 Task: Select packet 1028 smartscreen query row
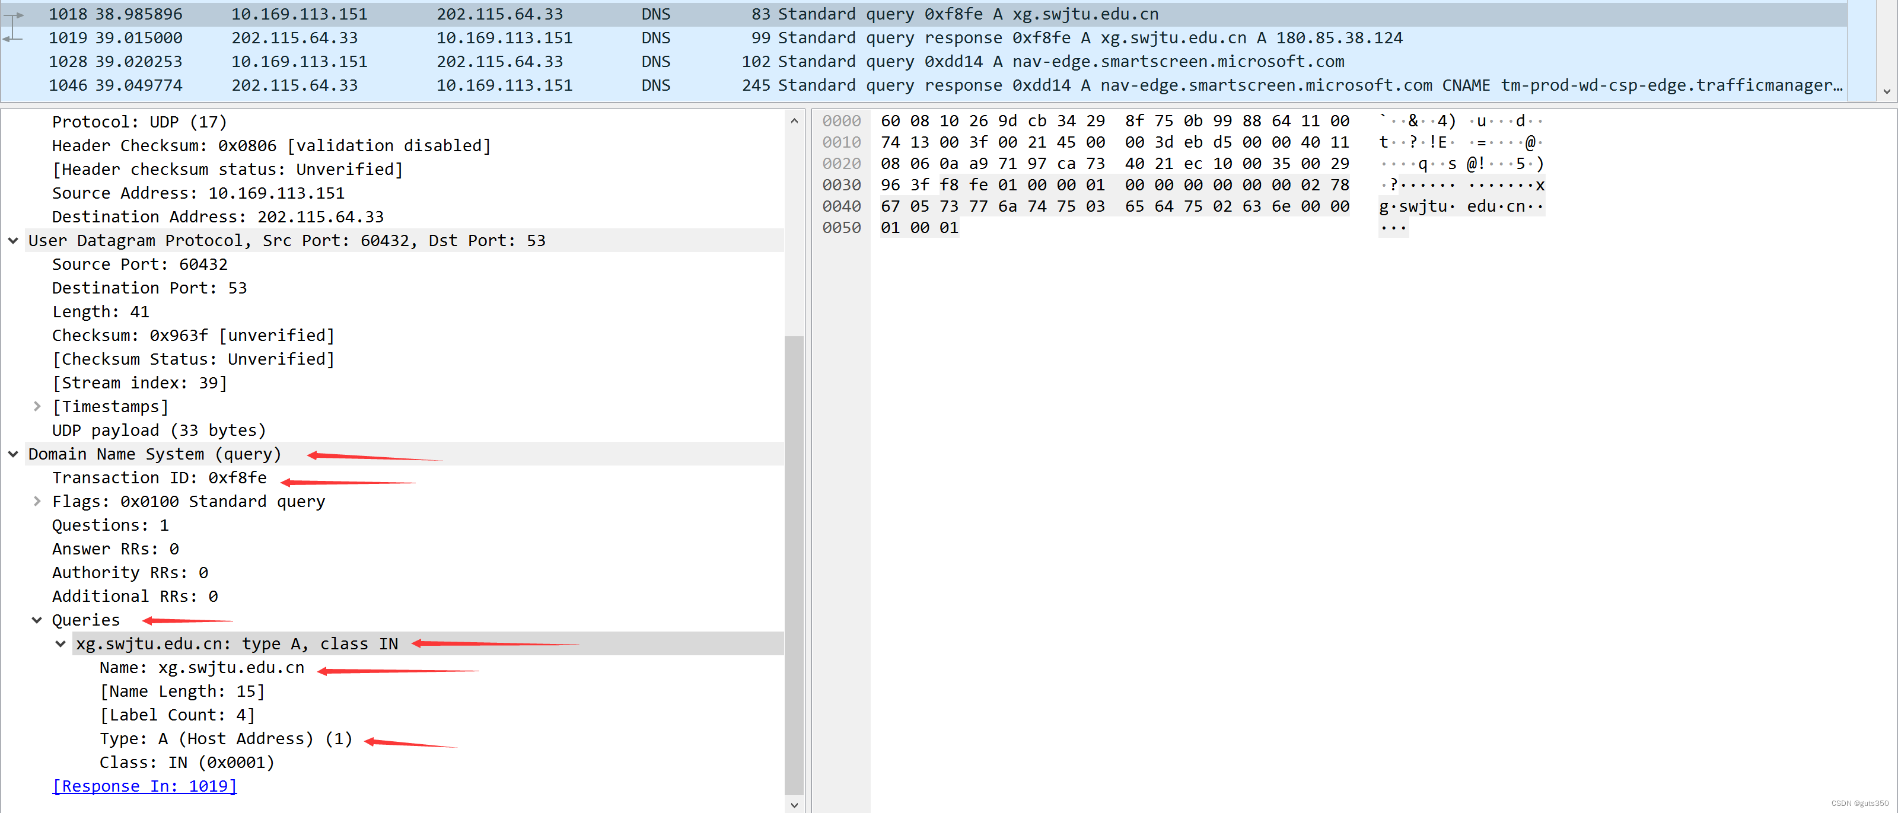[x=924, y=61]
